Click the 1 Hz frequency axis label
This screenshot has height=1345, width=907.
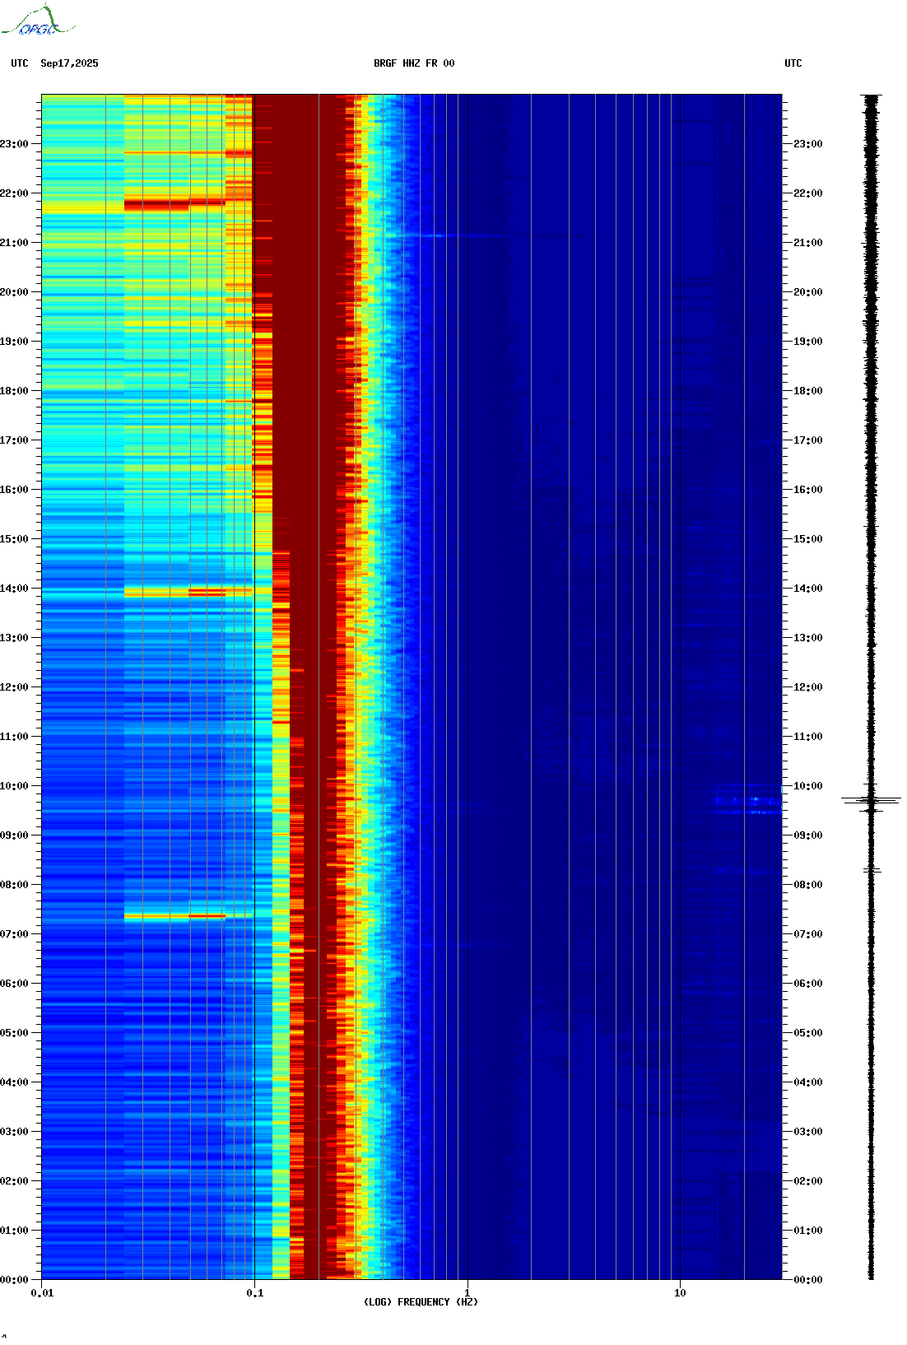467,1293
